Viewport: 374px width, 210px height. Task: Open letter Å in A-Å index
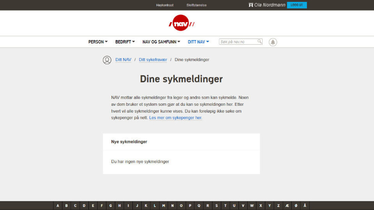[305, 205]
